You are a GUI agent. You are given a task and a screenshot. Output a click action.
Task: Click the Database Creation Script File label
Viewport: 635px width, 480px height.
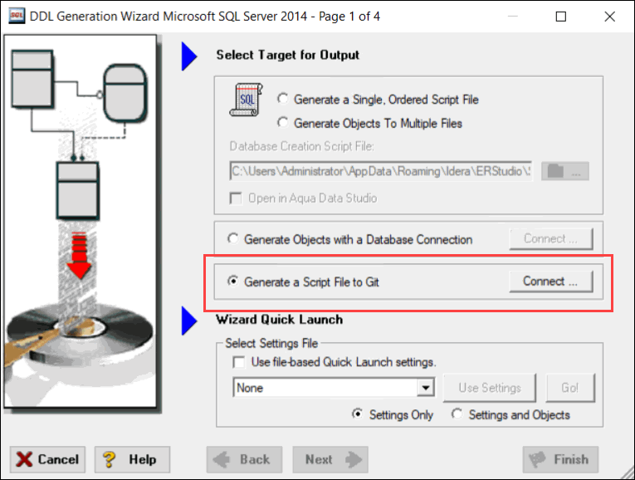click(301, 146)
